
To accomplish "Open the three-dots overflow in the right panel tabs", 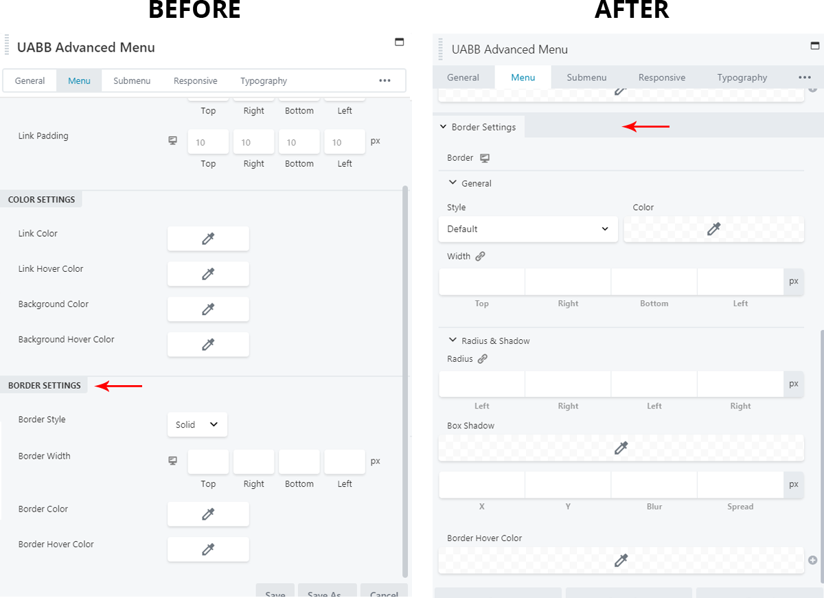I will [805, 78].
